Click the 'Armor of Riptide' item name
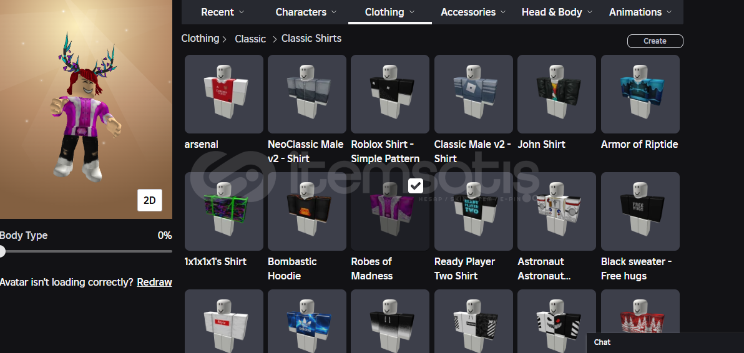The height and width of the screenshot is (353, 744). [x=640, y=145]
